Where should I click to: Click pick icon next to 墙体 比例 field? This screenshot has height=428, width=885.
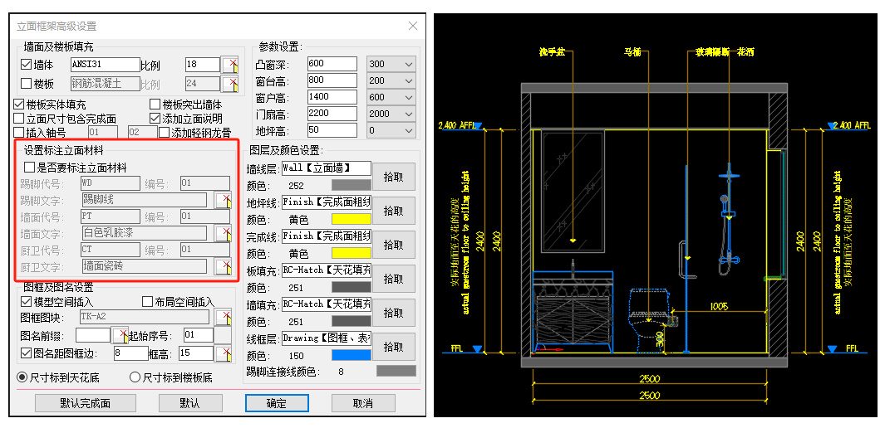click(x=229, y=65)
